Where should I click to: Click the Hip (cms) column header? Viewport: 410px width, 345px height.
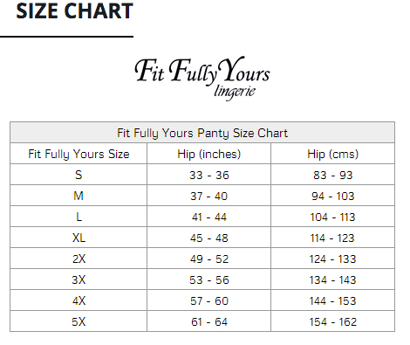(x=332, y=154)
